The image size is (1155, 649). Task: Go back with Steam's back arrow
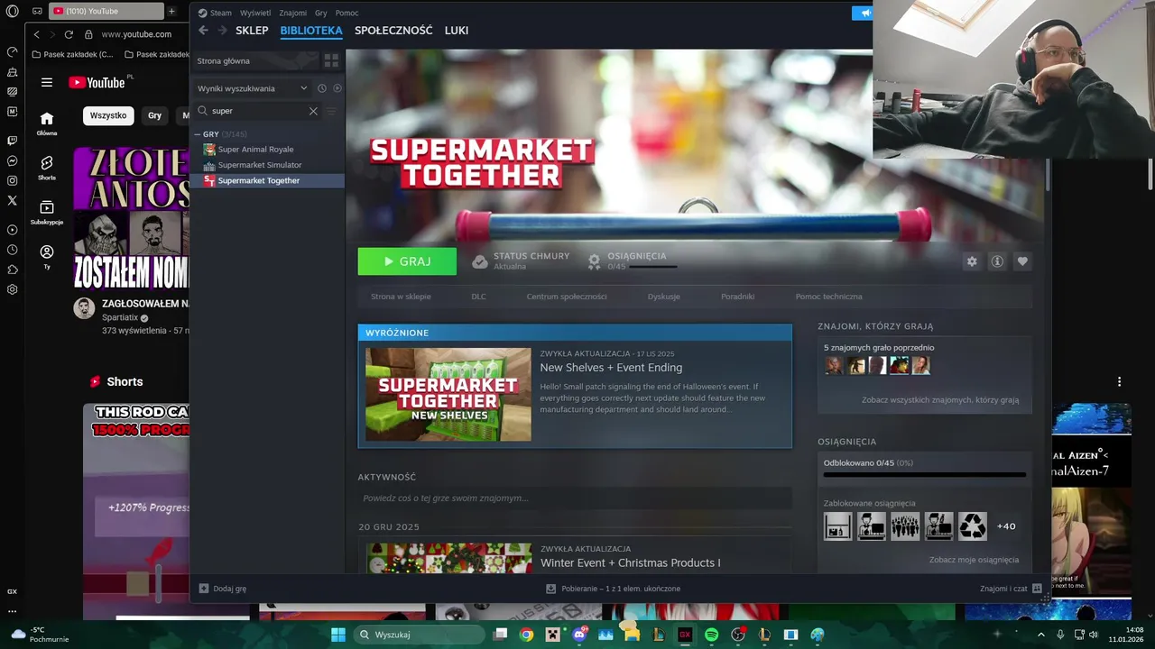point(203,30)
